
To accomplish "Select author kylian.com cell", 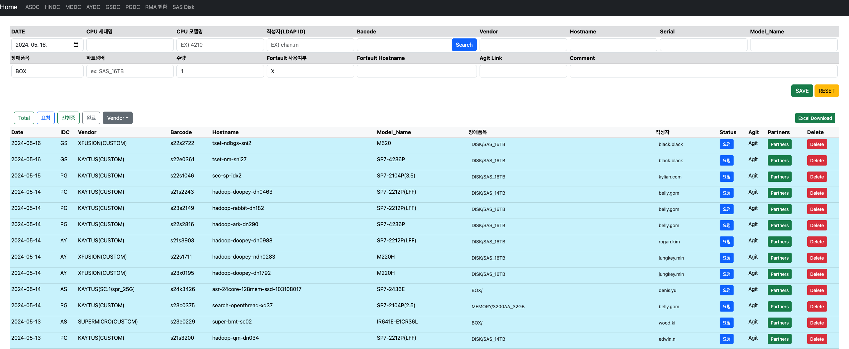I will pyautogui.click(x=670, y=177).
